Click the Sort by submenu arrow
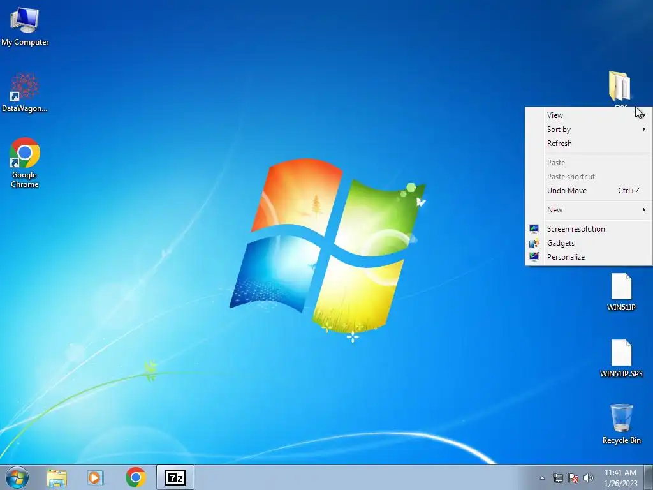 (644, 129)
